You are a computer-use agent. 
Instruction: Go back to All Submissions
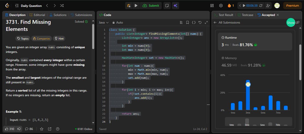coord(227,23)
